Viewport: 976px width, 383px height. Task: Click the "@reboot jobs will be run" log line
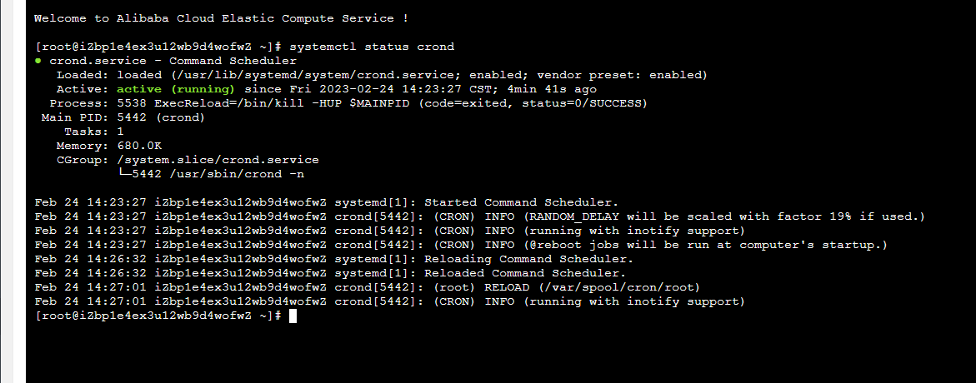[x=461, y=245]
